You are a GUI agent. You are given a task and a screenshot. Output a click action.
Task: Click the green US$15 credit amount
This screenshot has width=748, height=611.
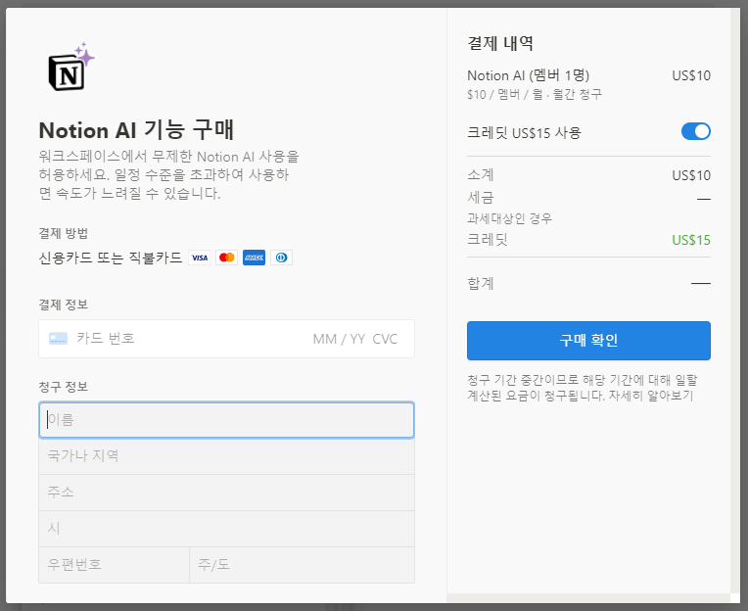point(691,240)
